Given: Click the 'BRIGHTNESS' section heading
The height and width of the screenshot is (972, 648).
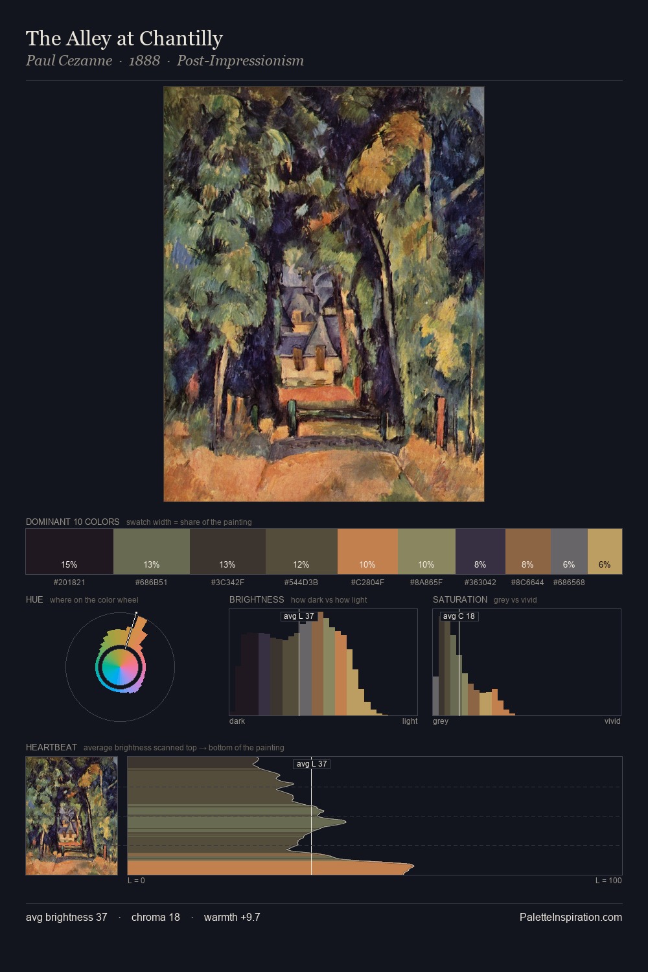Looking at the screenshot, I should pyautogui.click(x=257, y=599).
